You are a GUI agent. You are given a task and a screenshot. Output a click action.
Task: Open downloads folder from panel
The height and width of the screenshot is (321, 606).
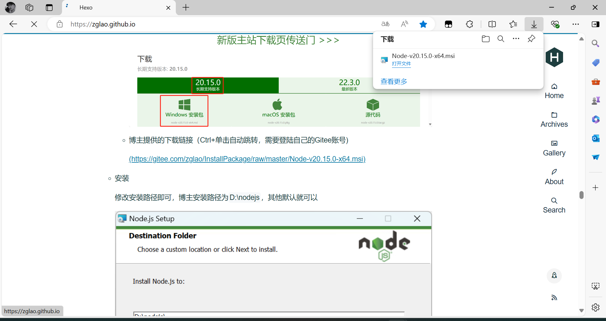[486, 39]
